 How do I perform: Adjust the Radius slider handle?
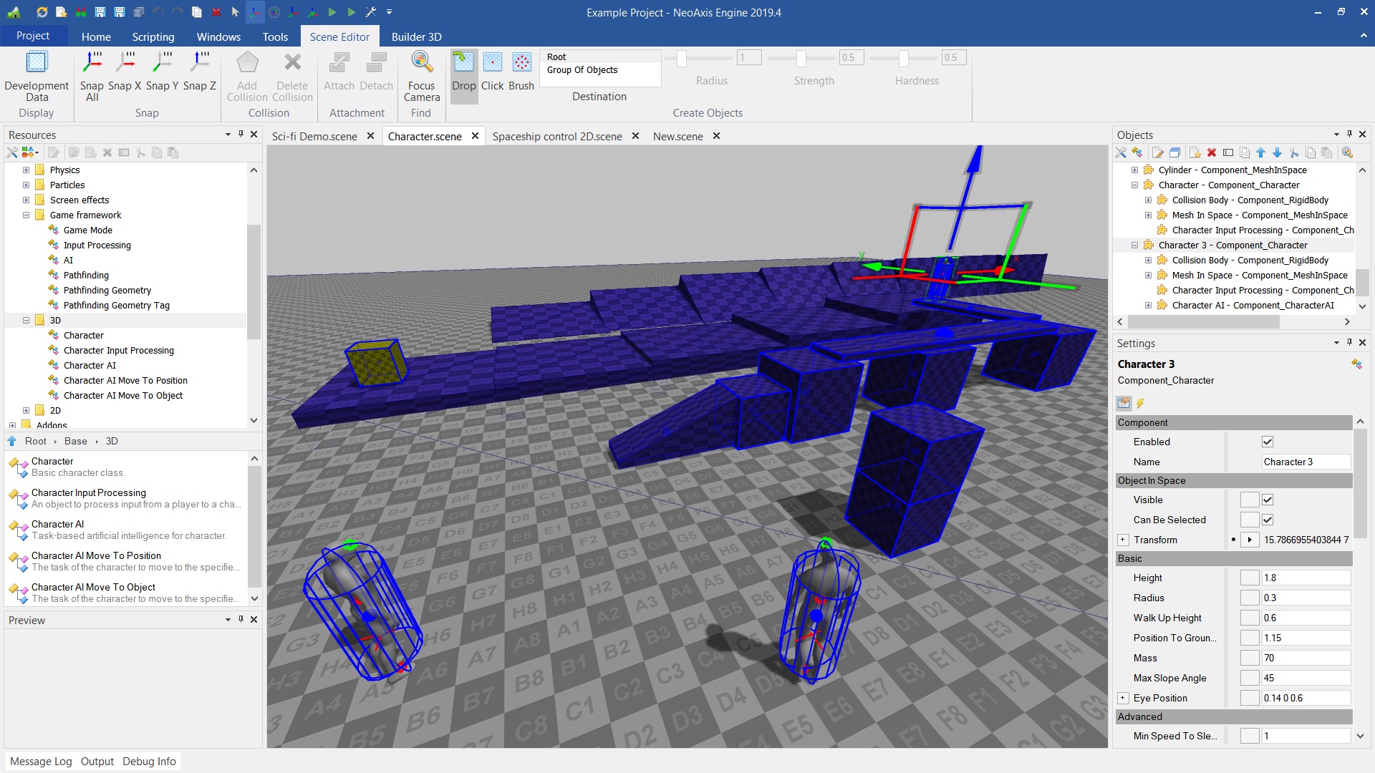click(x=682, y=58)
